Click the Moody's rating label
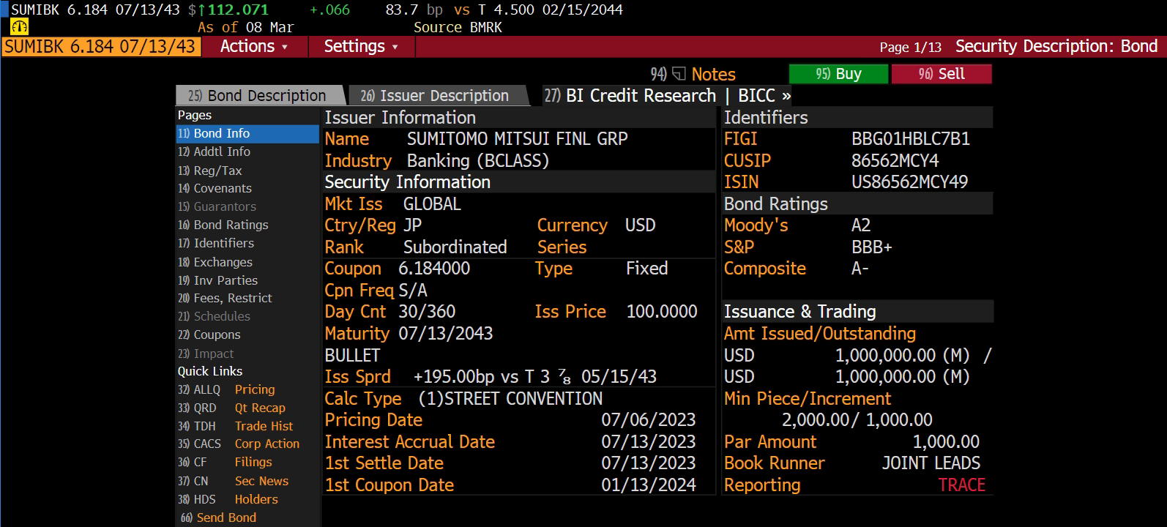This screenshot has width=1167, height=527. pos(756,225)
